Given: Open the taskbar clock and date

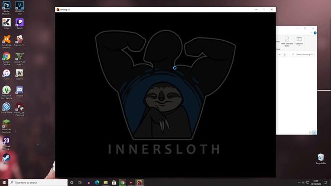Looking at the screenshot, I should tap(316, 182).
